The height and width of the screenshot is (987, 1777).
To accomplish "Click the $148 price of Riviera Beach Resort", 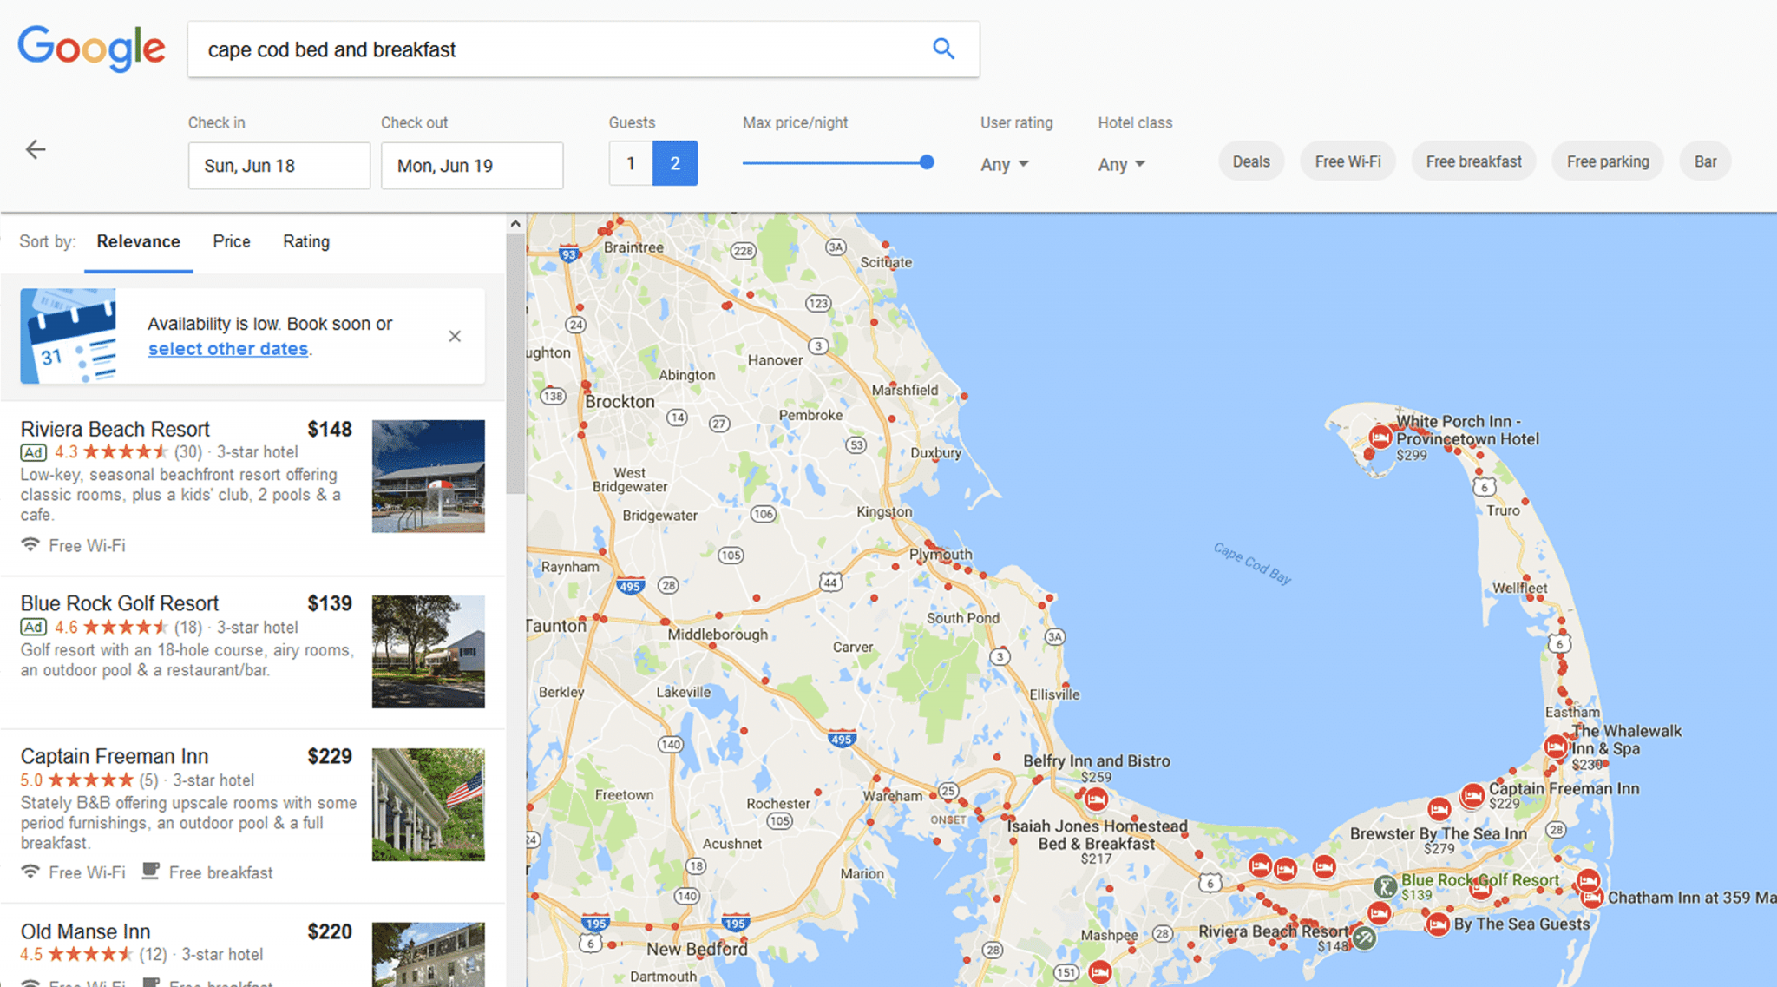I will click(x=330, y=429).
